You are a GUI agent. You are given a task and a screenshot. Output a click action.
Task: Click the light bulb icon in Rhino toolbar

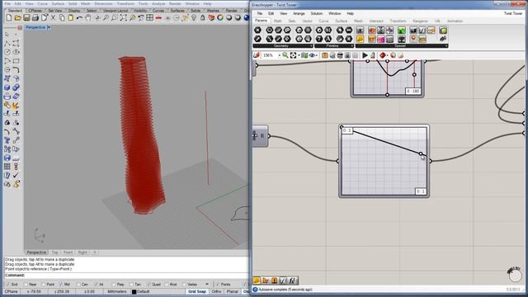194,18
